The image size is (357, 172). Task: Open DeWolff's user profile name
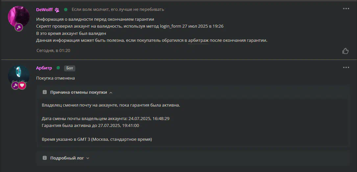(x=44, y=10)
